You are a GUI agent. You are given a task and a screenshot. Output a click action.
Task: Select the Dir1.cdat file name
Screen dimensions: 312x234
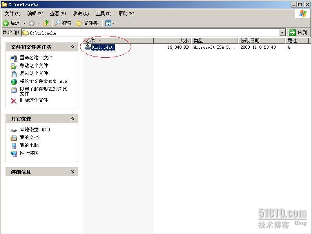point(103,47)
